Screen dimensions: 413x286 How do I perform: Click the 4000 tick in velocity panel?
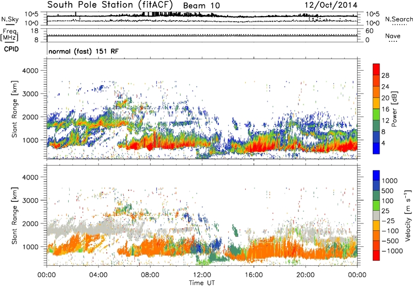click(30, 177)
